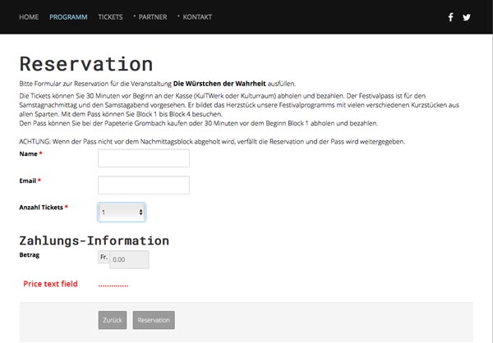Click the large Reservation page heading
This screenshot has width=493, height=343.
click(85, 64)
